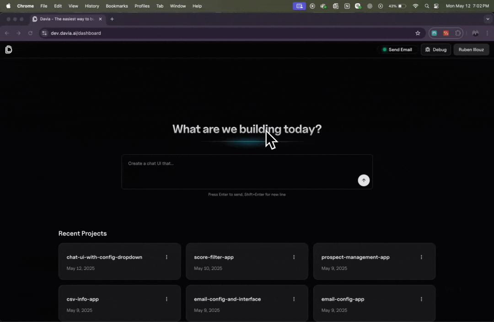
Task: Submit prompt with the up-arrow send button
Action: 364,180
